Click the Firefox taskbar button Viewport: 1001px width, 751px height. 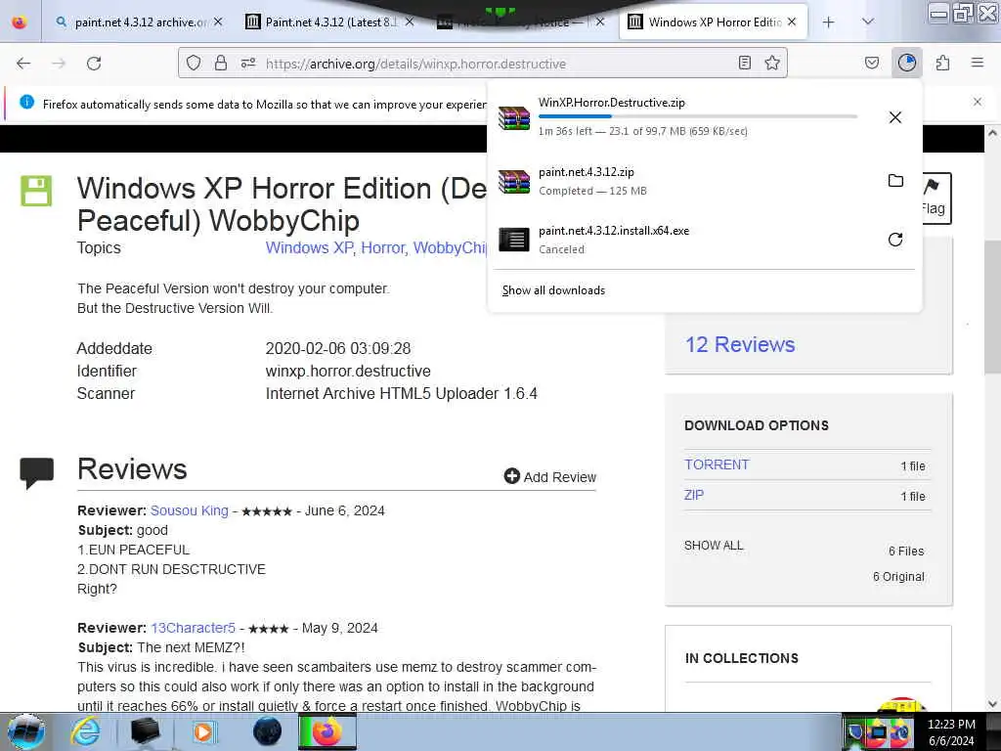[x=327, y=731]
